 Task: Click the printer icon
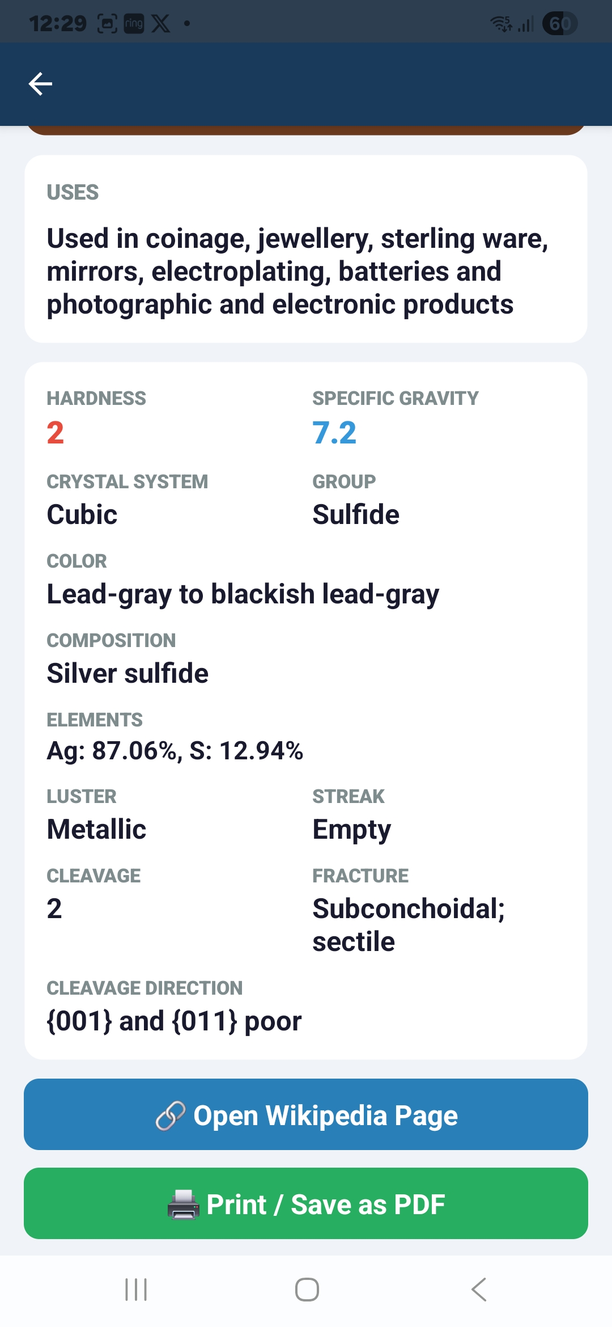click(183, 1205)
